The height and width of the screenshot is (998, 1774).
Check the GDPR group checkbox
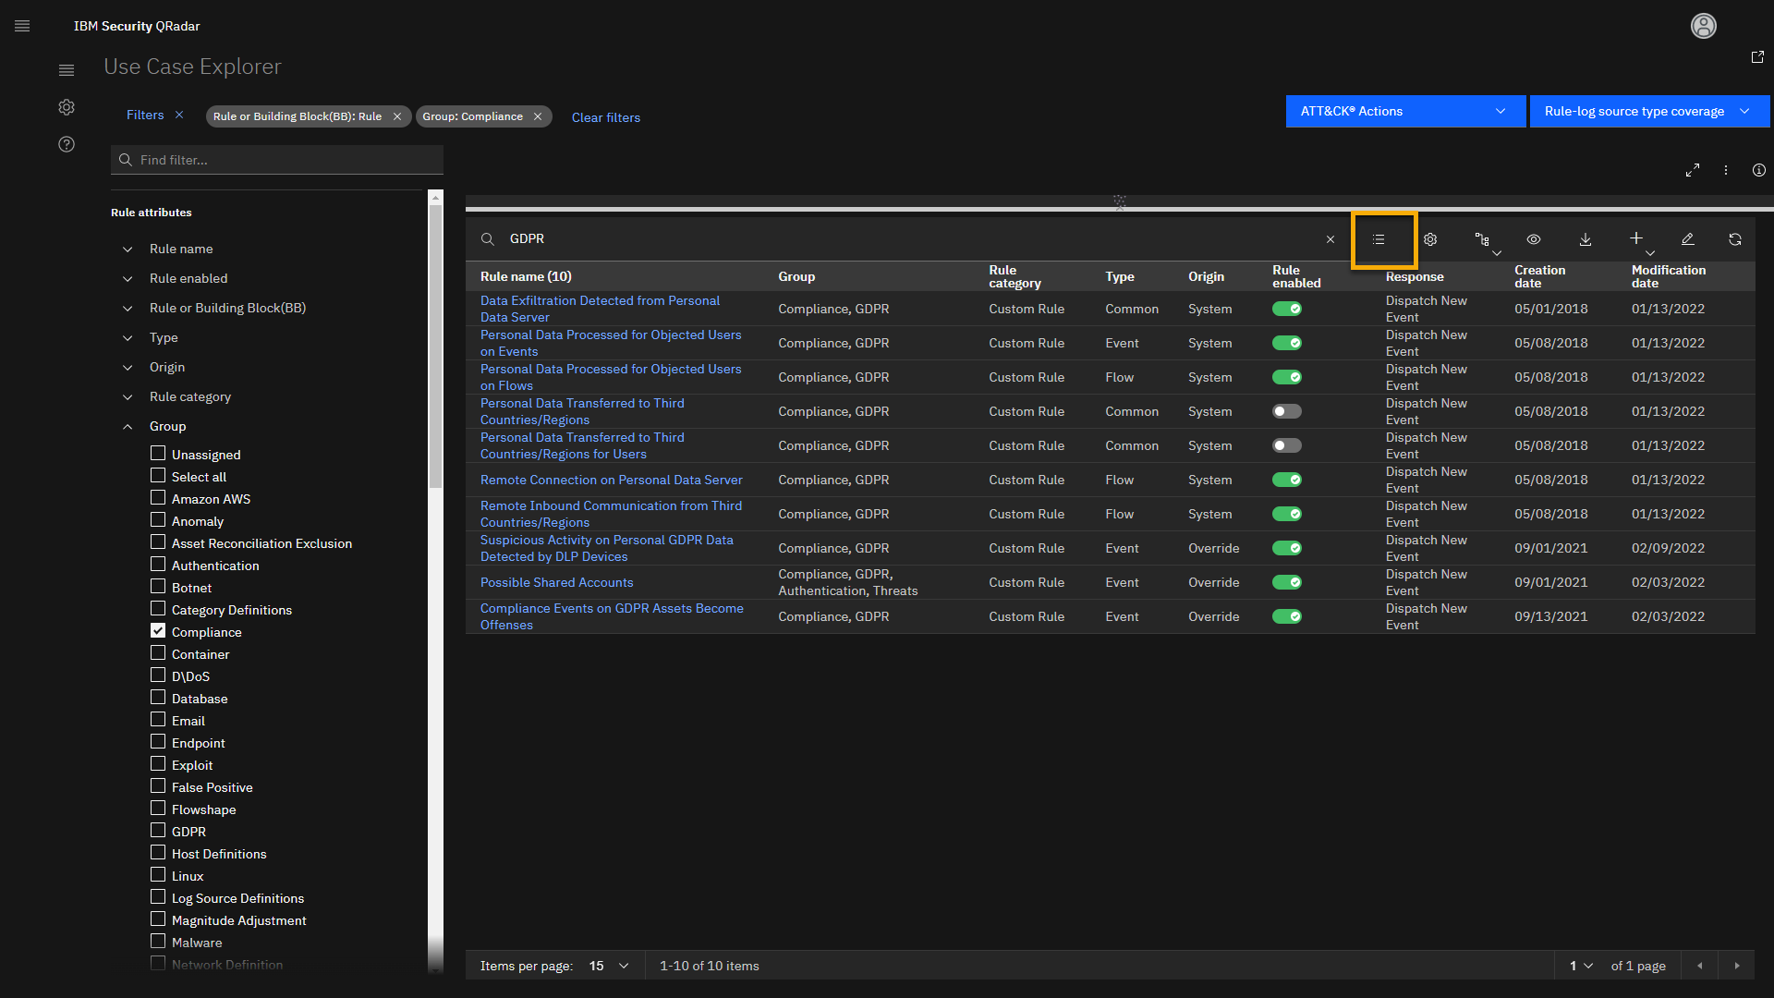(158, 831)
